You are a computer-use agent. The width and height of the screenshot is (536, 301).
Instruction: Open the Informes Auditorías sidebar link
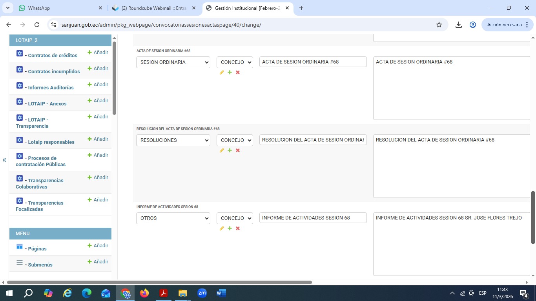point(51,88)
